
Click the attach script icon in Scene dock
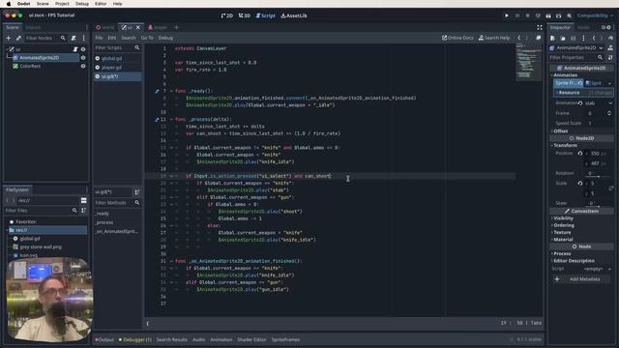[74, 38]
